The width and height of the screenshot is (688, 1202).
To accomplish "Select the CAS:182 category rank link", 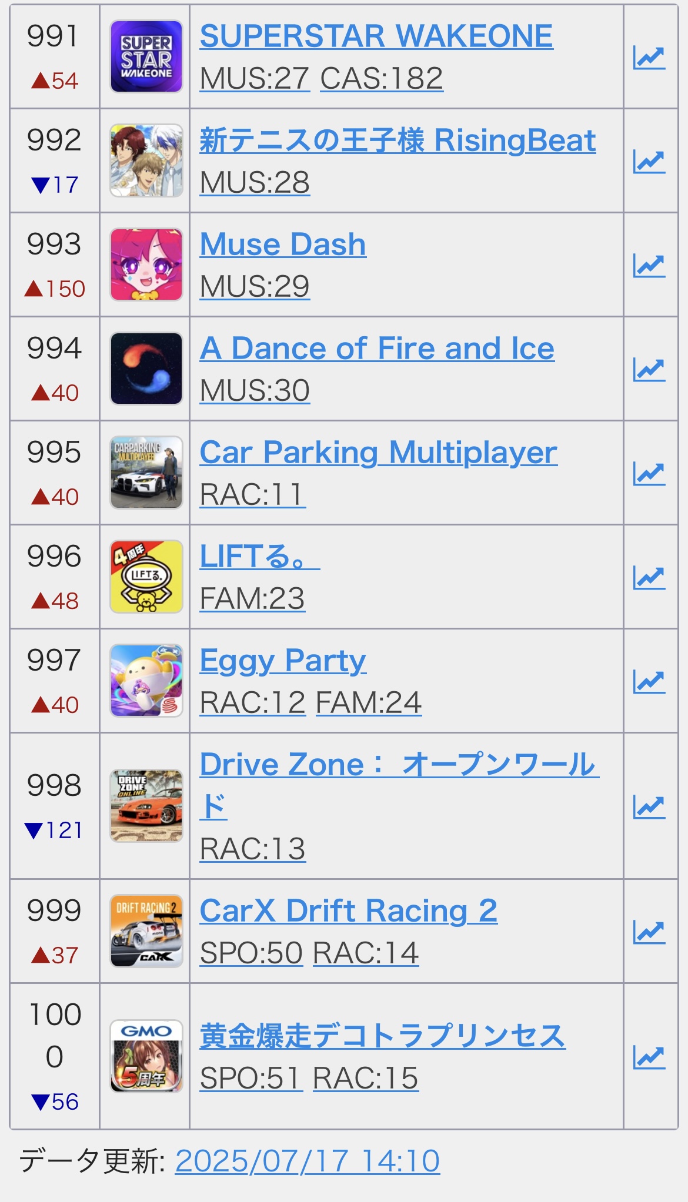I will point(382,78).
